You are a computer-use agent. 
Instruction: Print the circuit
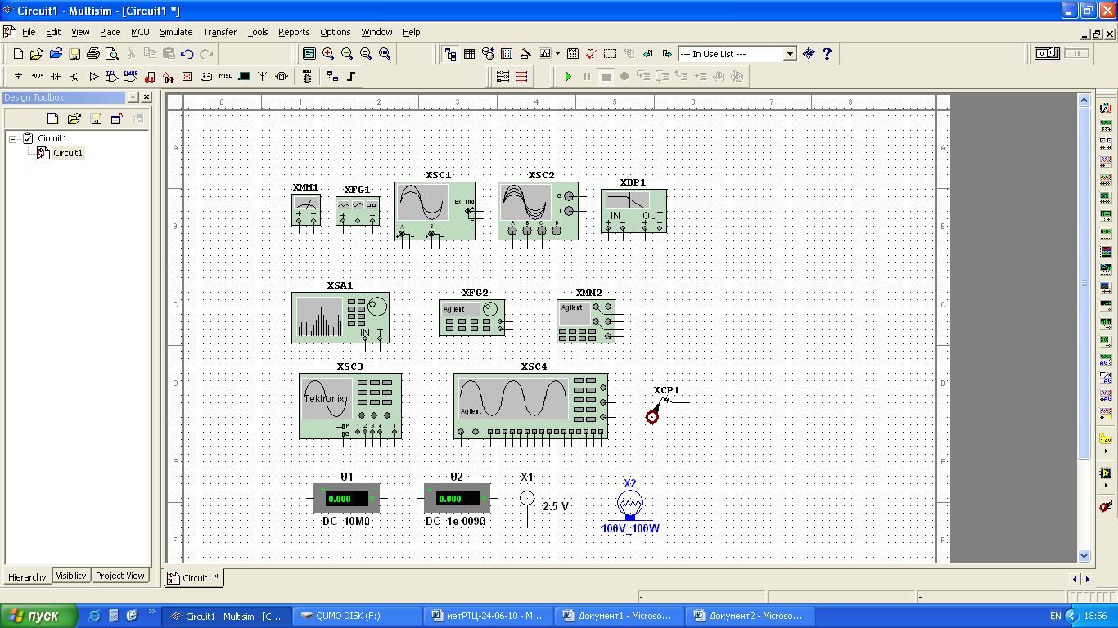pyautogui.click(x=93, y=54)
